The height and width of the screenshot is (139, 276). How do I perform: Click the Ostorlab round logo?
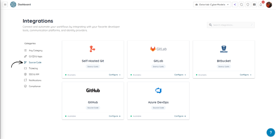(13, 5)
